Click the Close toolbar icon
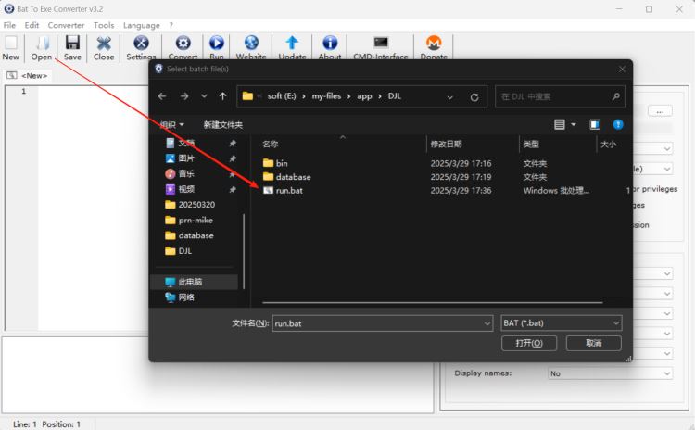695x430 pixels. point(104,43)
